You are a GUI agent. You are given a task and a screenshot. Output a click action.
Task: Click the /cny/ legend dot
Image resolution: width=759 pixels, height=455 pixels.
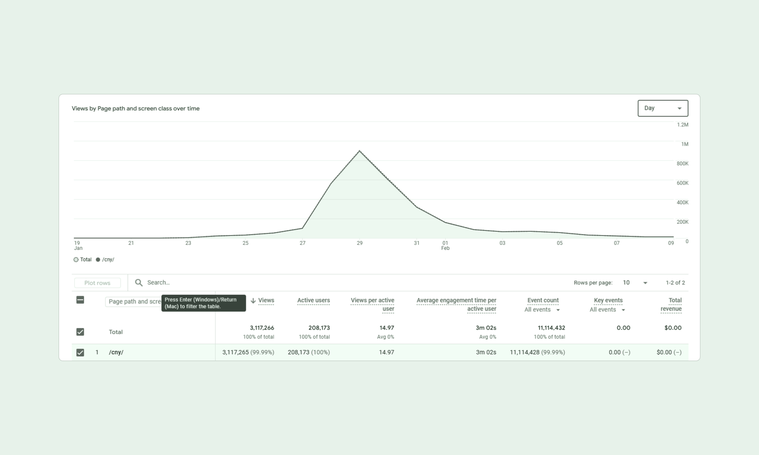click(x=98, y=260)
